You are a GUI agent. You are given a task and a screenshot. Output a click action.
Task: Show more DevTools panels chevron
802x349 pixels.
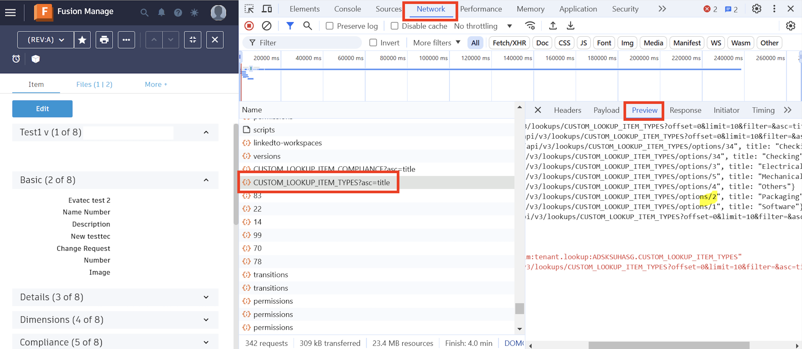coord(662,9)
